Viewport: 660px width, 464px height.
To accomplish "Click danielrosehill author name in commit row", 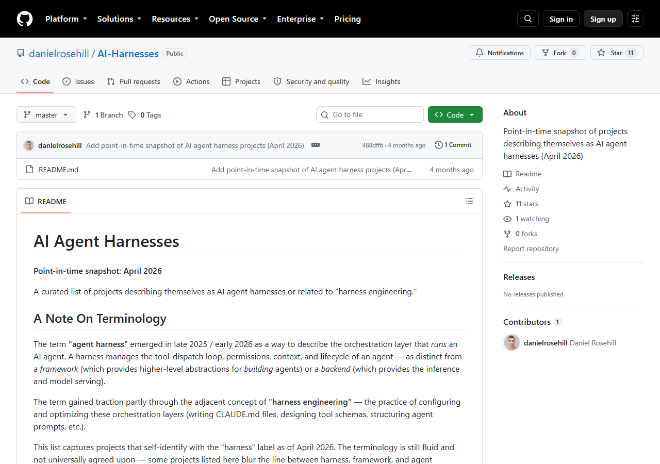I will 60,145.
